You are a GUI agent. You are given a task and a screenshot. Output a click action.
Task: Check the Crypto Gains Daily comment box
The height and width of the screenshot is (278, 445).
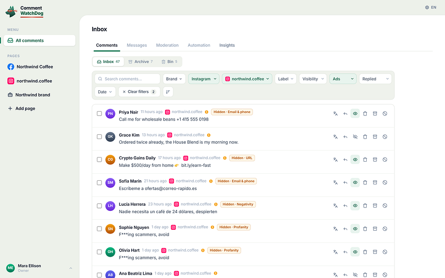99,160
